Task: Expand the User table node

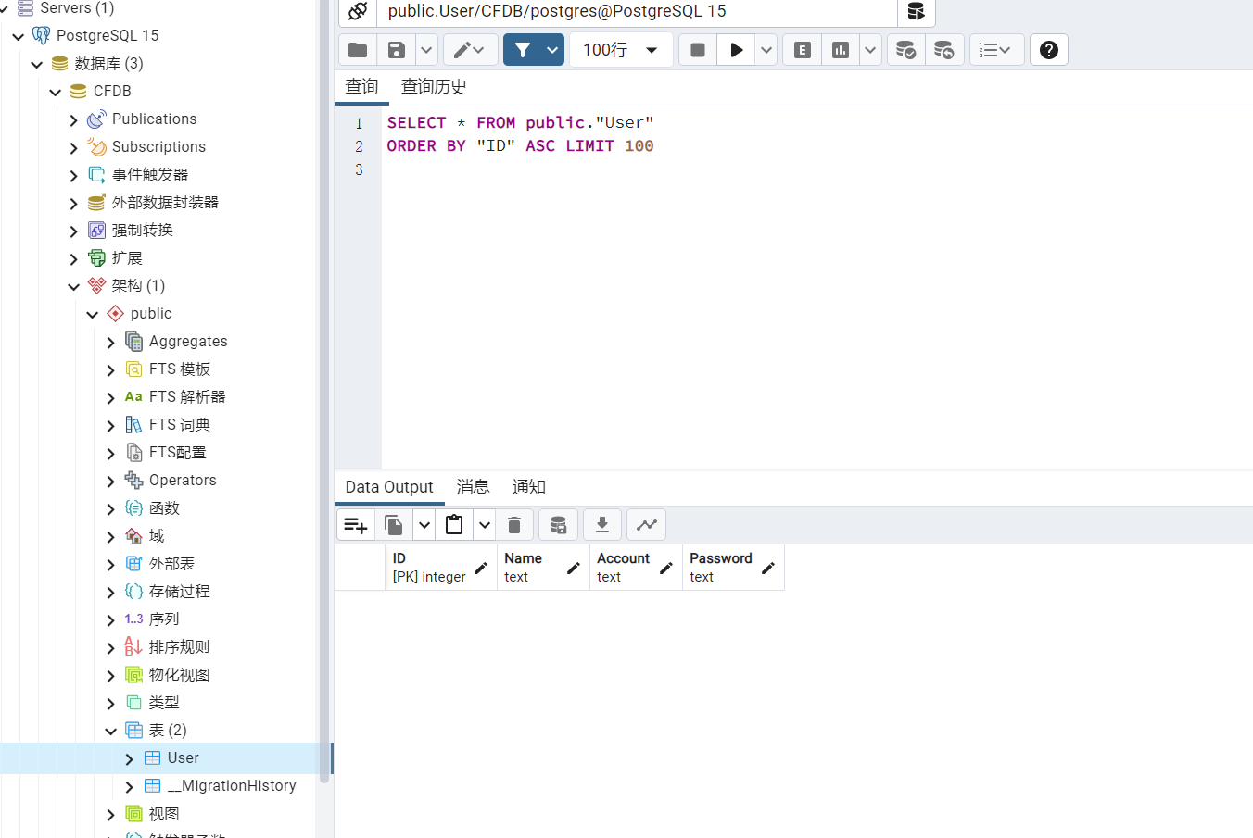Action: pyautogui.click(x=130, y=758)
